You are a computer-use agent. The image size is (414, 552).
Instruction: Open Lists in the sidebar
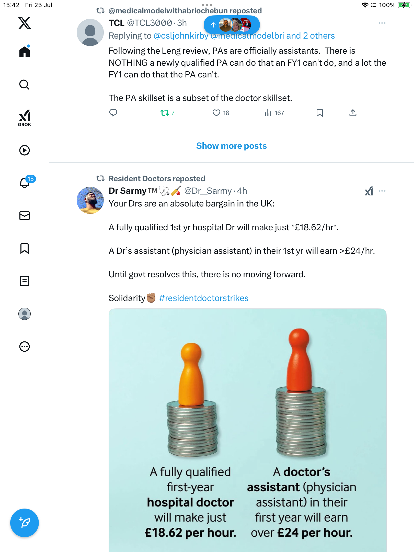pos(25,281)
